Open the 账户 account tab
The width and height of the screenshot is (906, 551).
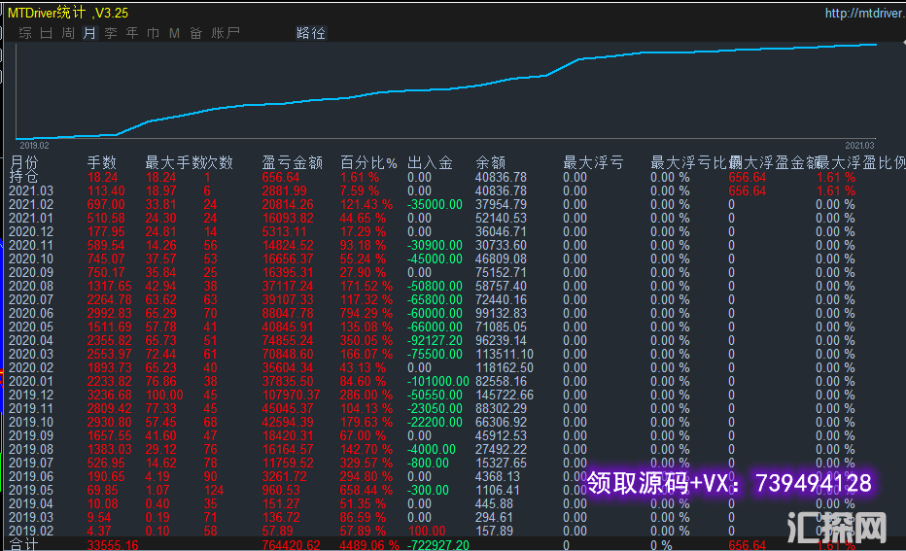tap(226, 33)
